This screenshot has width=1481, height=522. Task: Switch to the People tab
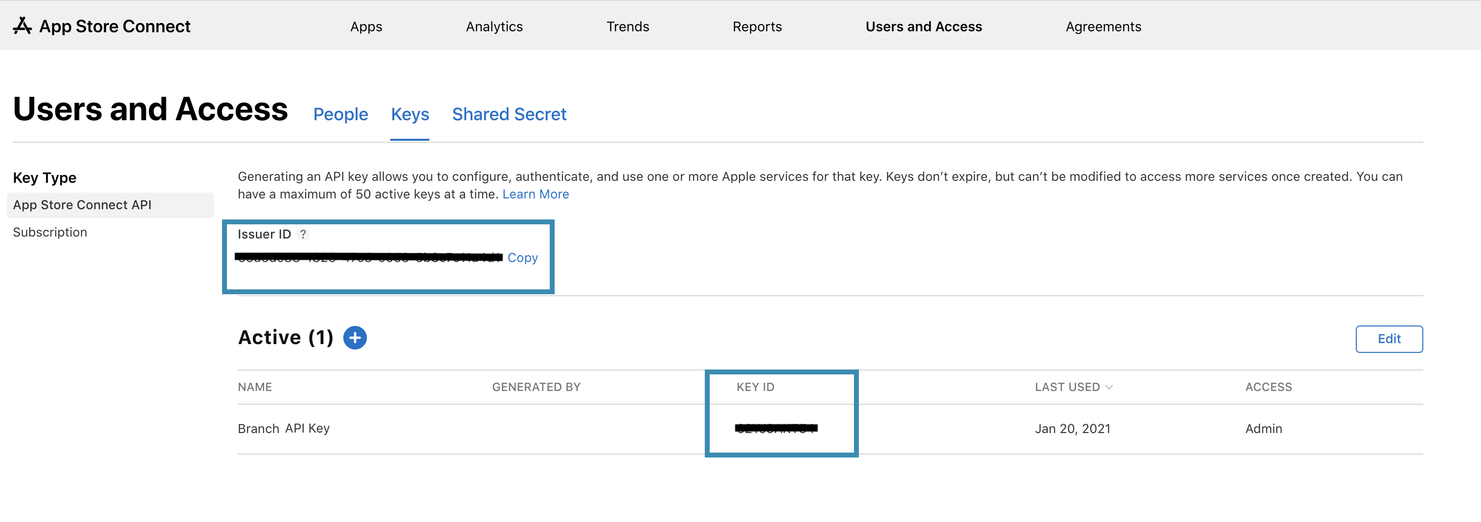point(340,114)
